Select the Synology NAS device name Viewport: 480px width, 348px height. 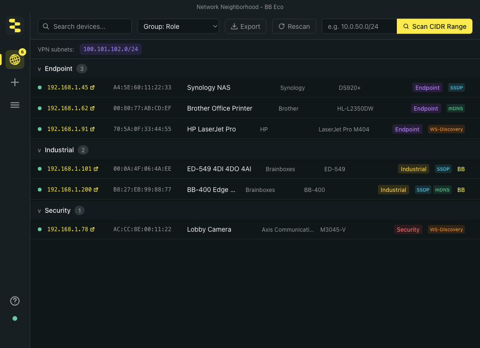[209, 87]
